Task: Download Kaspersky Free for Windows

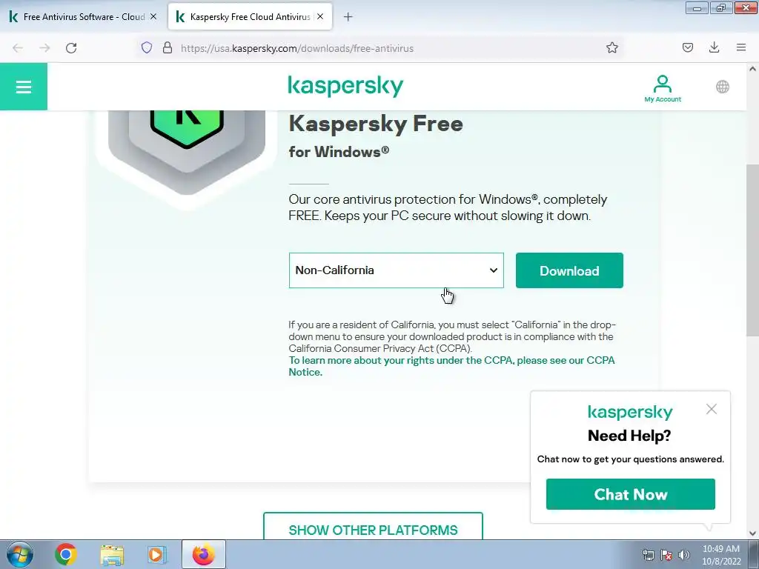Action: click(569, 270)
